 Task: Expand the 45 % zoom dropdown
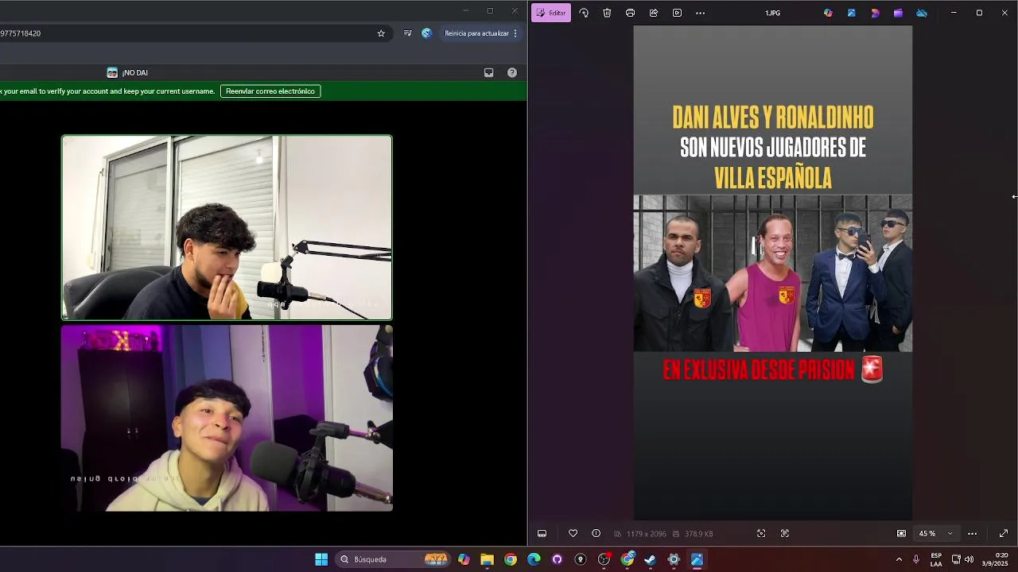click(x=949, y=533)
